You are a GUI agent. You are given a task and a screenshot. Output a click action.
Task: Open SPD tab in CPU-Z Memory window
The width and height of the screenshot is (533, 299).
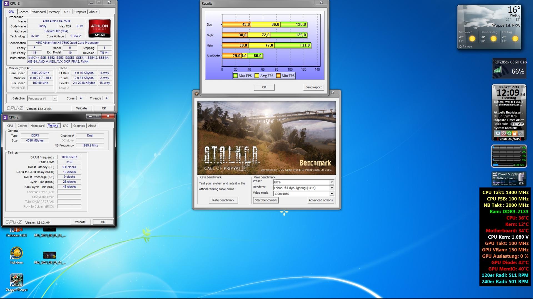(x=66, y=126)
